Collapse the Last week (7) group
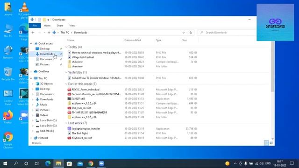Viewport: 299px width, 168px height. tap(66, 123)
